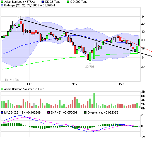Click the 'Nov.' month axis label
The width and height of the screenshot is (152, 143).
[x=75, y=84]
